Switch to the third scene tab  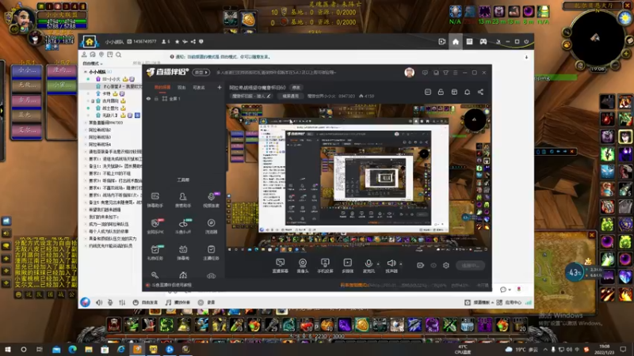point(199,87)
